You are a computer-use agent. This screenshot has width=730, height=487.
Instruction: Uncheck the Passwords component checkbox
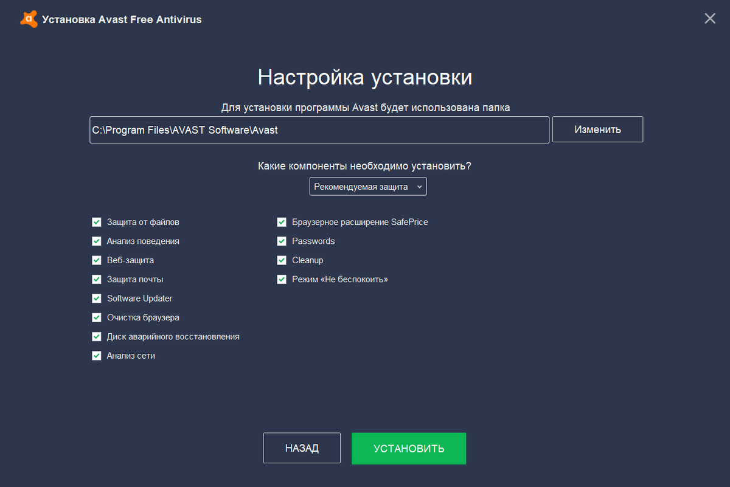coord(281,241)
